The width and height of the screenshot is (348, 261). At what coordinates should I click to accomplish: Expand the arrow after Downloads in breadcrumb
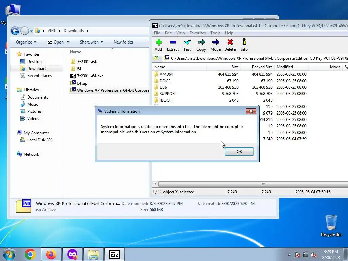[87, 31]
